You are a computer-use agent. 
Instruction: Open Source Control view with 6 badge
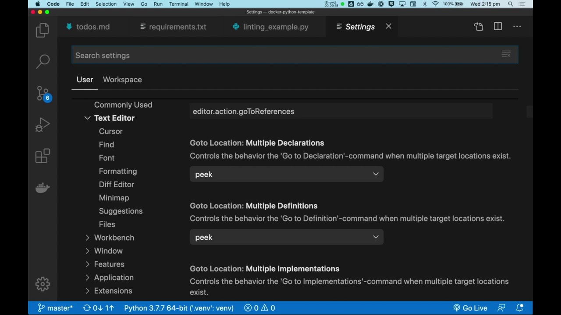pyautogui.click(x=43, y=93)
